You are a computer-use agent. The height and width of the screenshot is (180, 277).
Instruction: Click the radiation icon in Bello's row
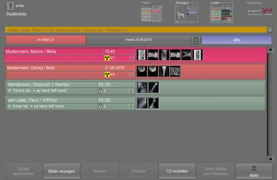click(107, 74)
